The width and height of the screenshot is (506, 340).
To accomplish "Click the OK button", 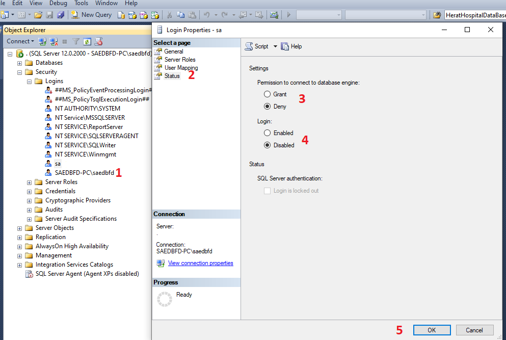I will coord(432,330).
